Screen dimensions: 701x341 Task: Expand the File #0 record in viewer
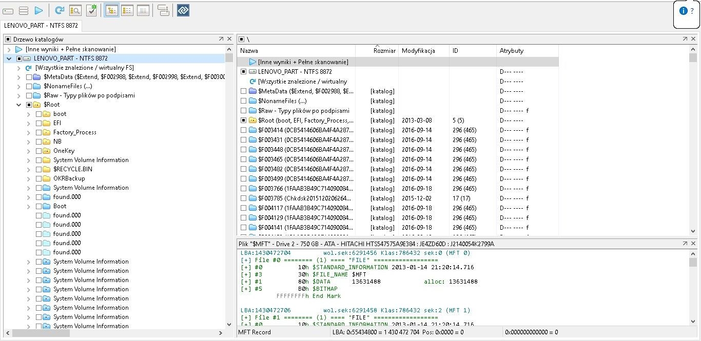245,260
